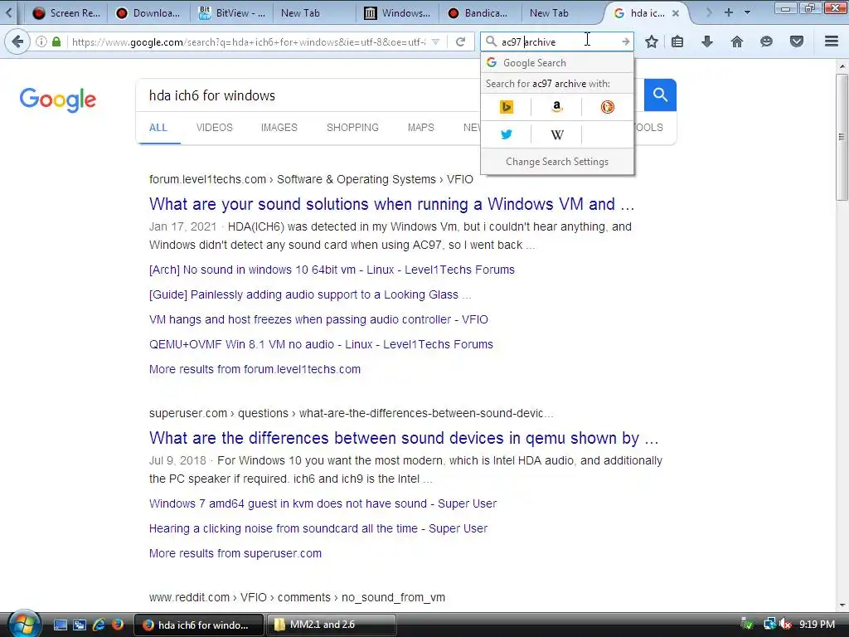Open 'VM hangs and host freezes' link

(318, 319)
